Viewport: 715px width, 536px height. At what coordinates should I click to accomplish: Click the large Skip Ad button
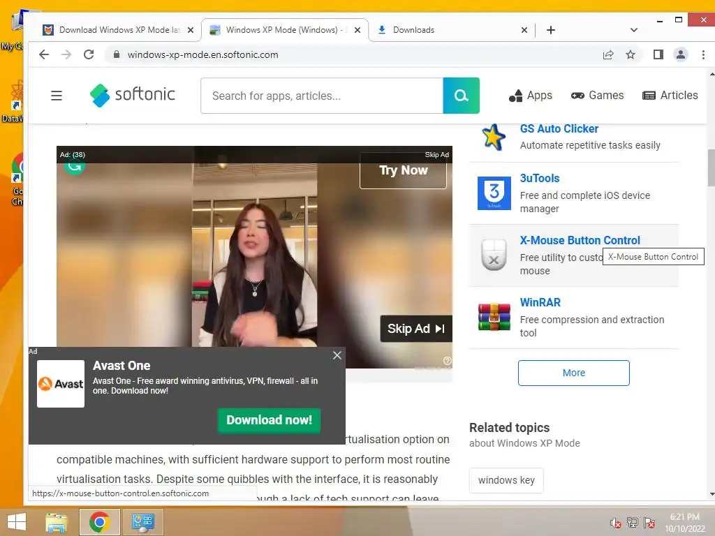coord(416,329)
